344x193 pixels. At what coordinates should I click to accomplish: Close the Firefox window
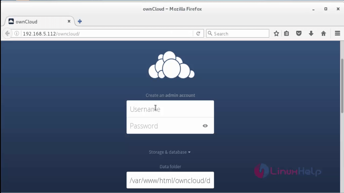pos(338,9)
